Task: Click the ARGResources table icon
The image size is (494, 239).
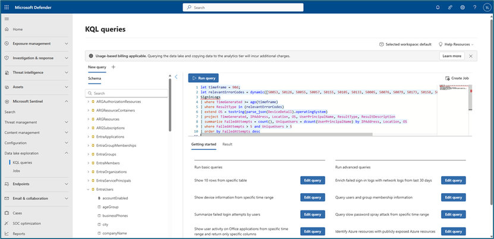Action: click(93, 119)
